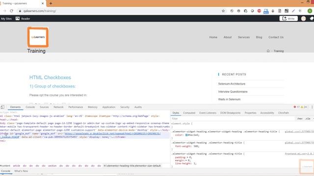The width and height of the screenshot is (314, 176).
Task: Open the Services navigation link
Action: [x=244, y=37]
